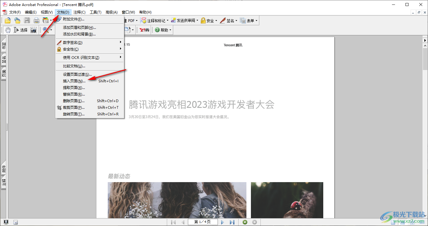This screenshot has width=428, height=226.
Task: Open the 页面 pages side tab
Action: pyautogui.click(x=4, y=74)
